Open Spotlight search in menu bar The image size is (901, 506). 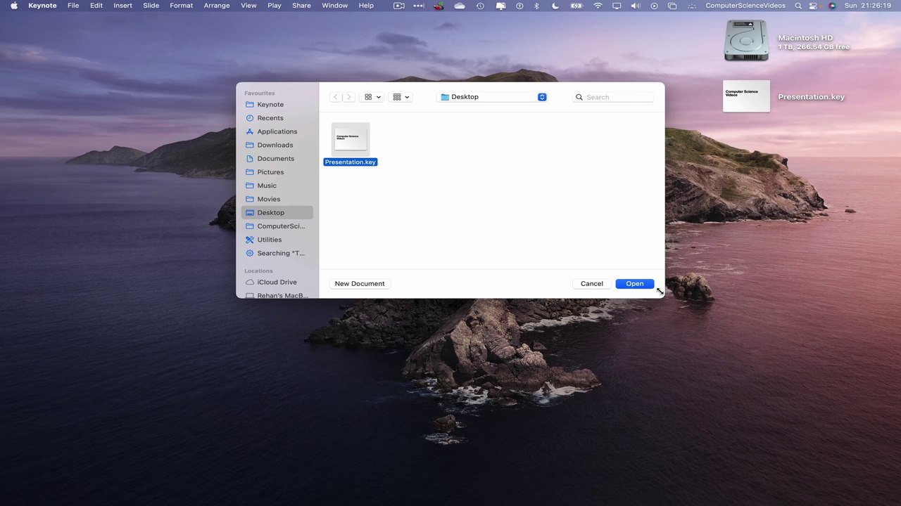point(798,6)
